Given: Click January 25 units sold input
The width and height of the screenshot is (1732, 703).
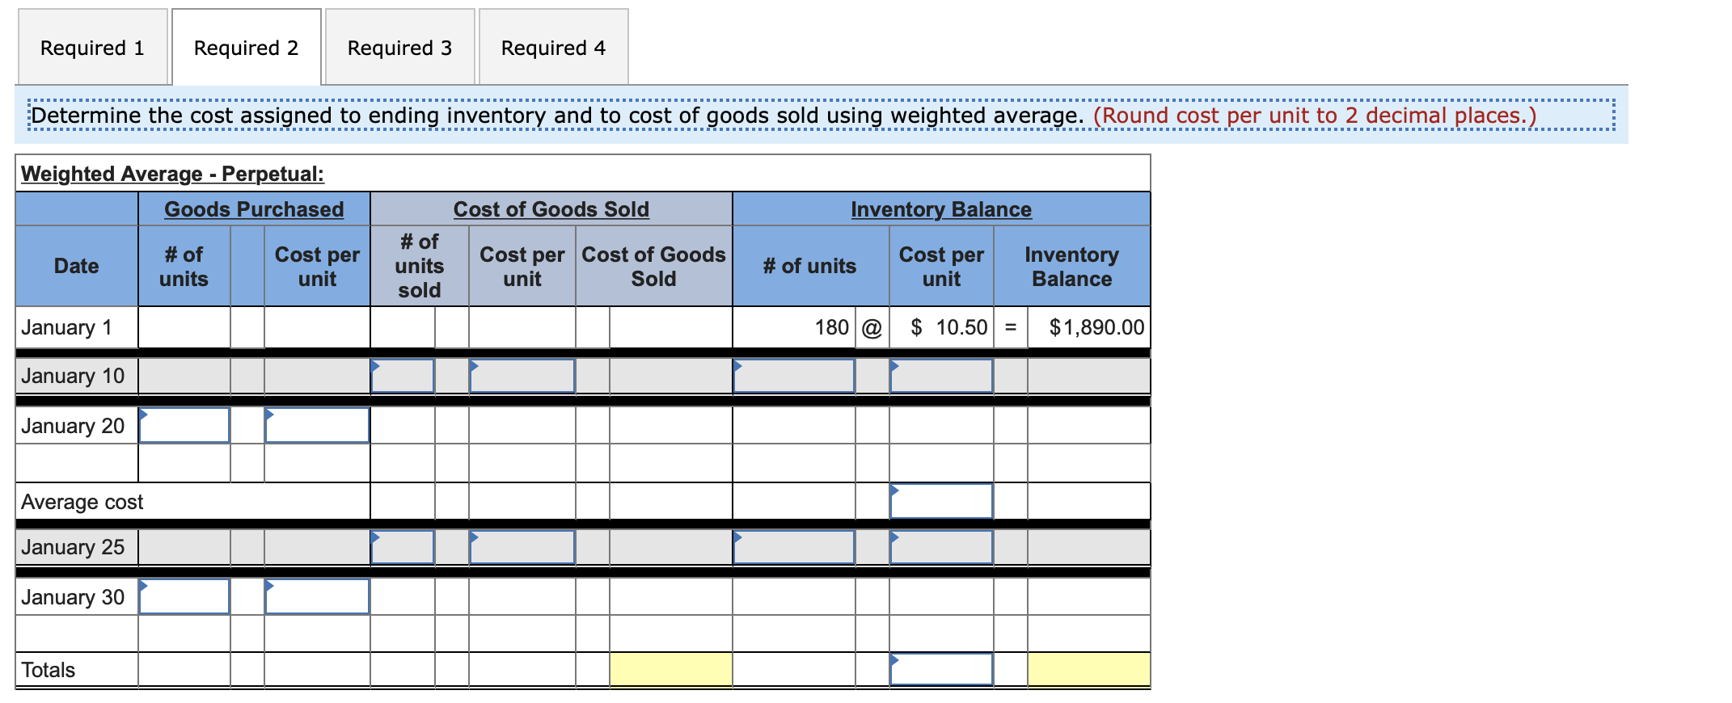Looking at the screenshot, I should (403, 547).
